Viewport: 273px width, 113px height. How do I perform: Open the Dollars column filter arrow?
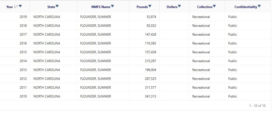click(x=179, y=6)
